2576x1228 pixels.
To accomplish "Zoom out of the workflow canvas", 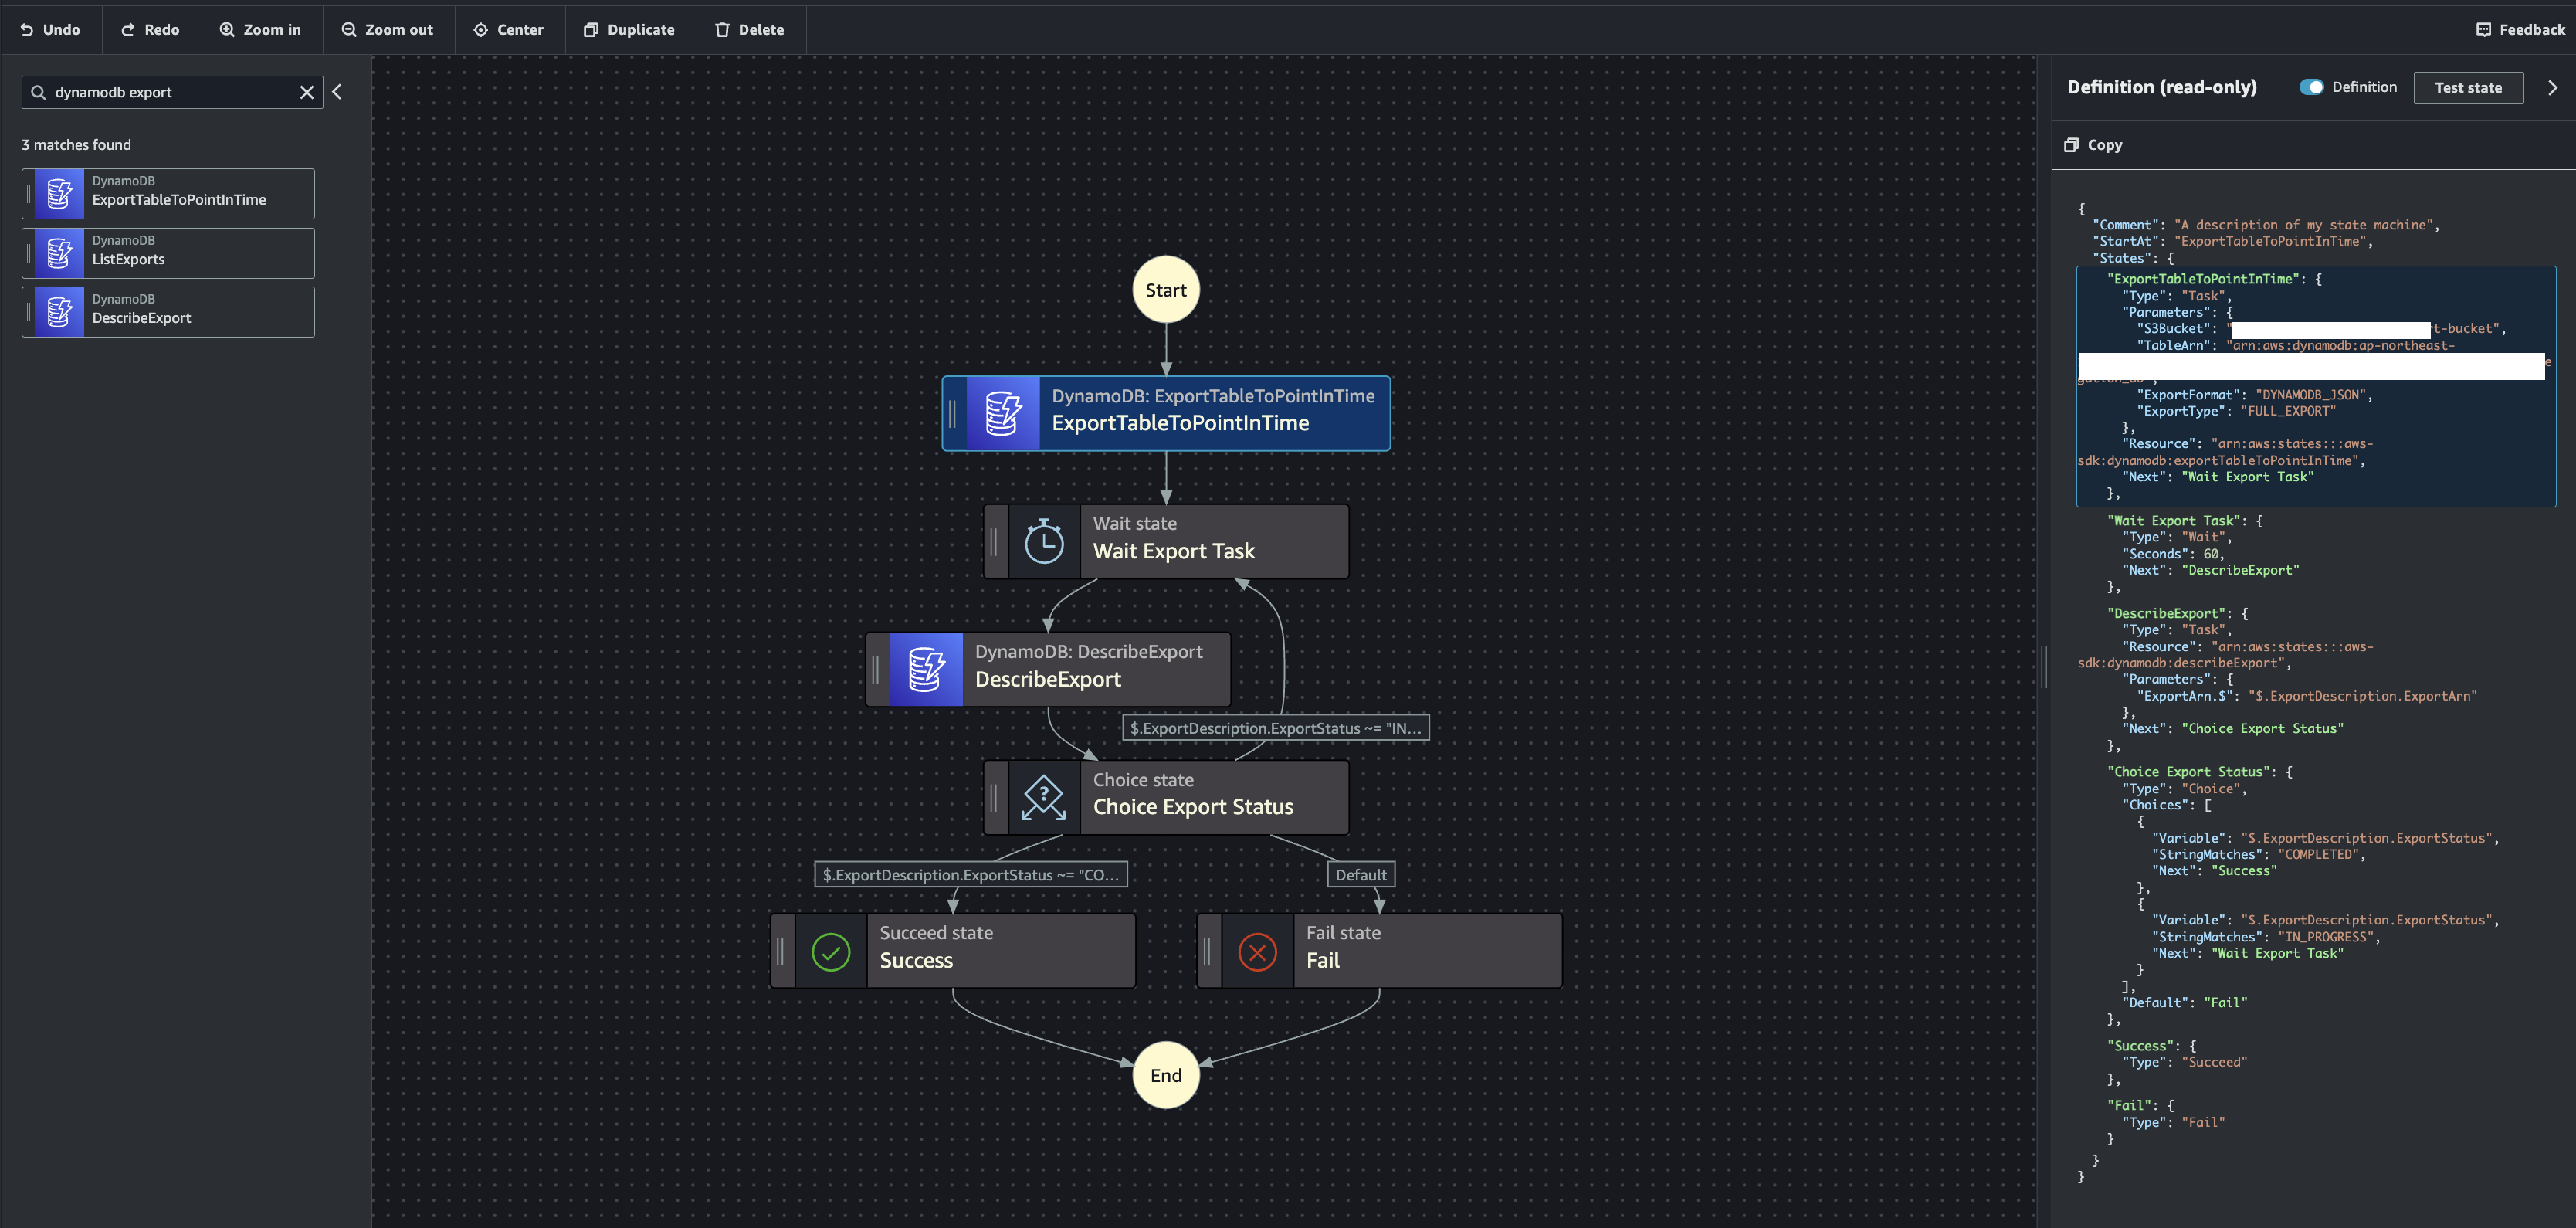I will (388, 29).
